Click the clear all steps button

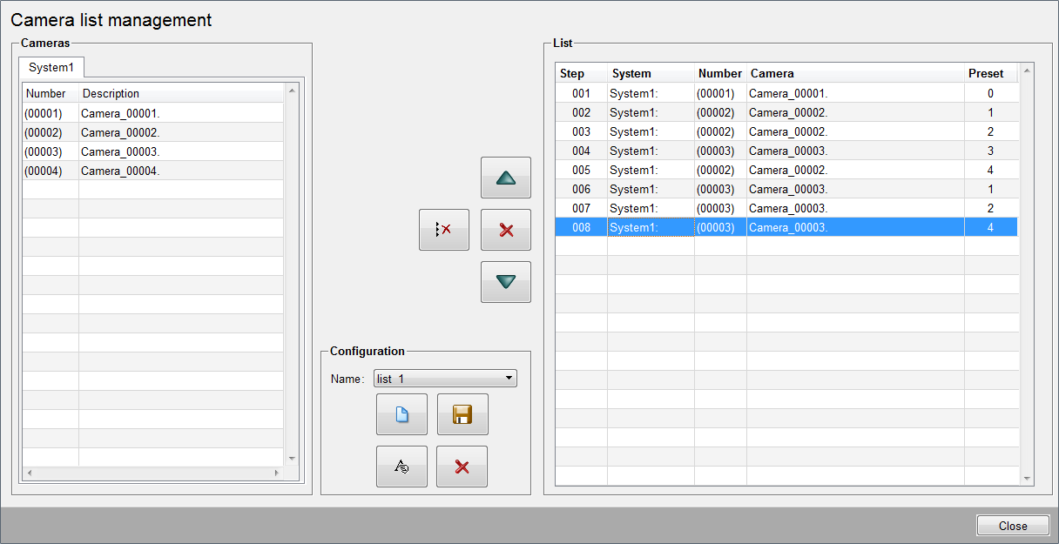(x=443, y=230)
